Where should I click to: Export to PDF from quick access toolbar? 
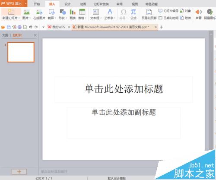[x=14, y=27]
